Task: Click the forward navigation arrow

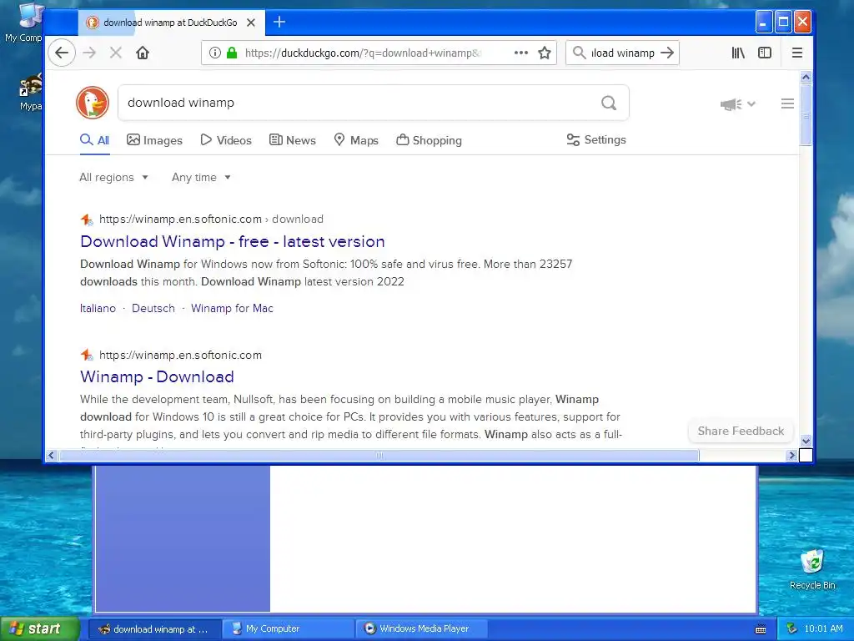Action: pyautogui.click(x=89, y=53)
